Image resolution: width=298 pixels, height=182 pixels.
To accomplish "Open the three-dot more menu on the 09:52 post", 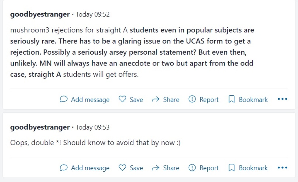I will click(282, 99).
